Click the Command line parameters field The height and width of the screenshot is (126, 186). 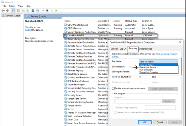click(x=160, y=108)
